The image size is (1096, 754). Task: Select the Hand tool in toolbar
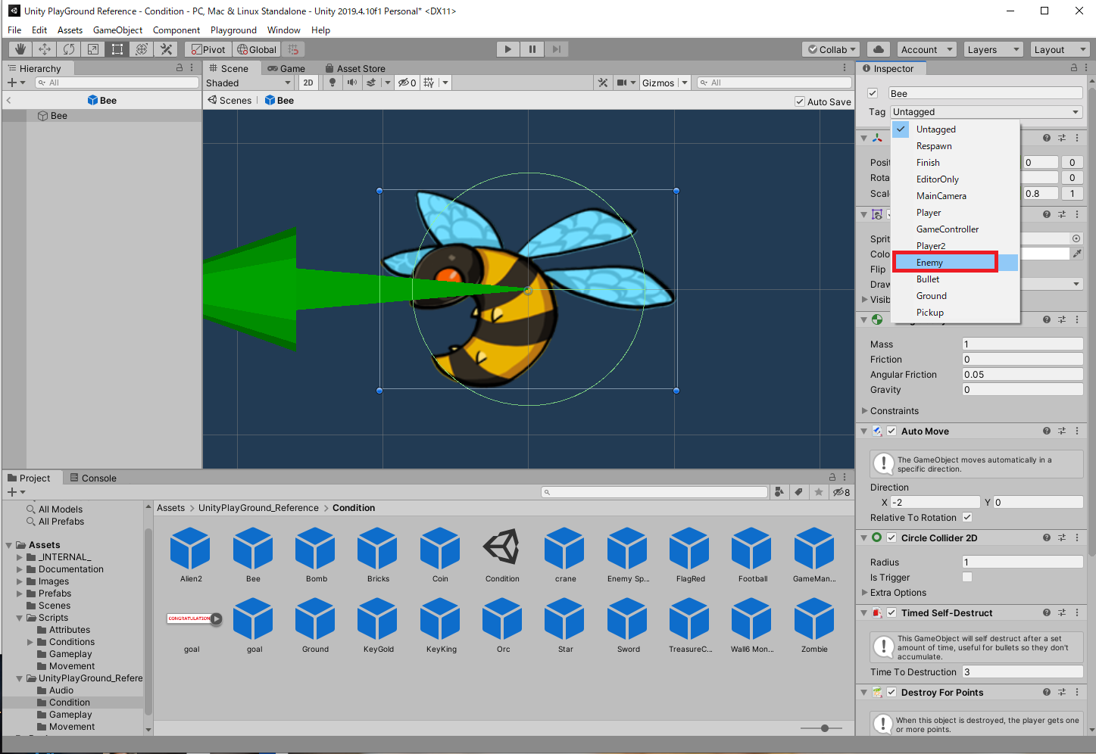coord(20,49)
